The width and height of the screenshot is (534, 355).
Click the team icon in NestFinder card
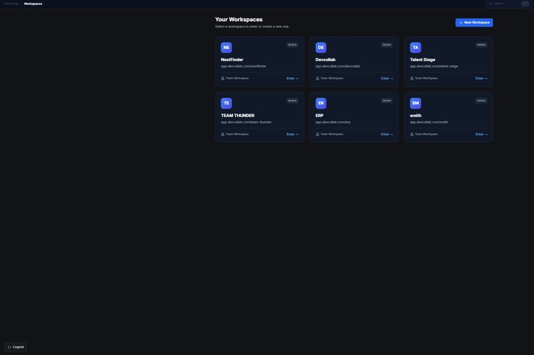pyautogui.click(x=223, y=79)
